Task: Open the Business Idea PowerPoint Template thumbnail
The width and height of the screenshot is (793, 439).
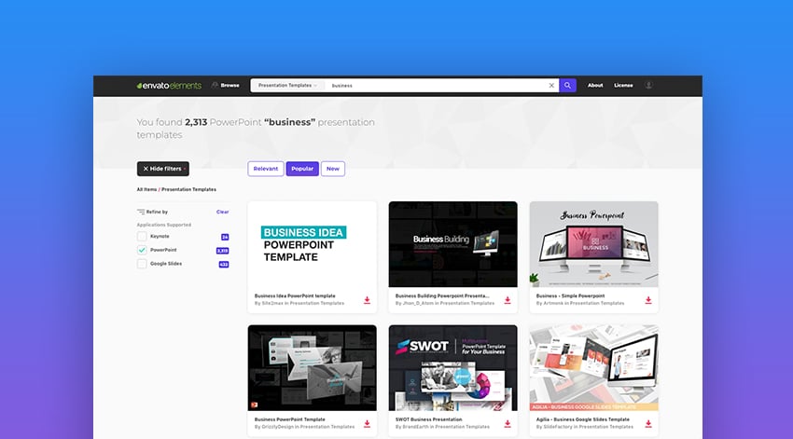Action: [x=312, y=244]
